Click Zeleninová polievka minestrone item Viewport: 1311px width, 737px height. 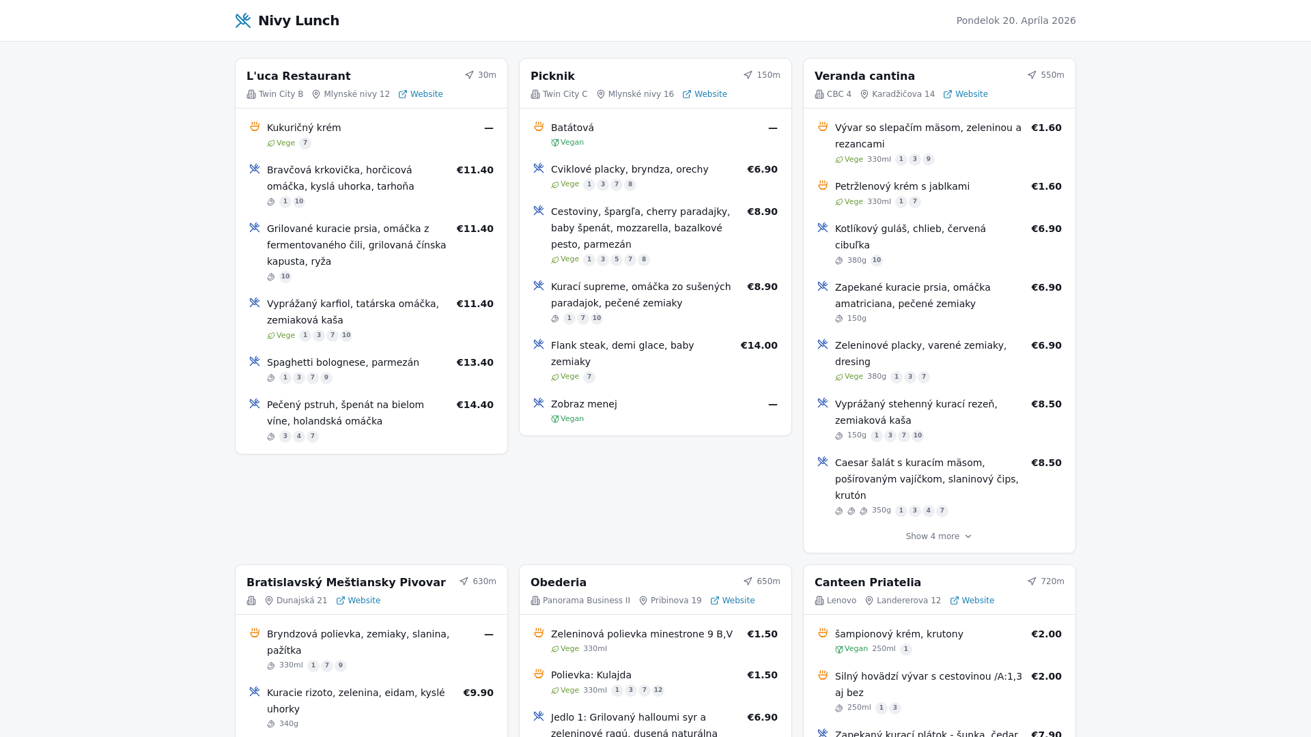coord(642,634)
